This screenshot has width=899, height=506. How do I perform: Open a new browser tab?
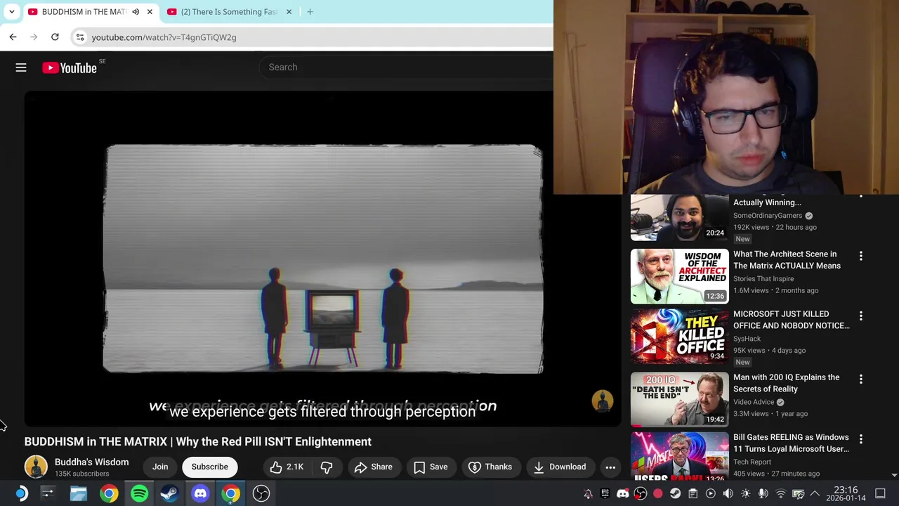[x=310, y=12]
